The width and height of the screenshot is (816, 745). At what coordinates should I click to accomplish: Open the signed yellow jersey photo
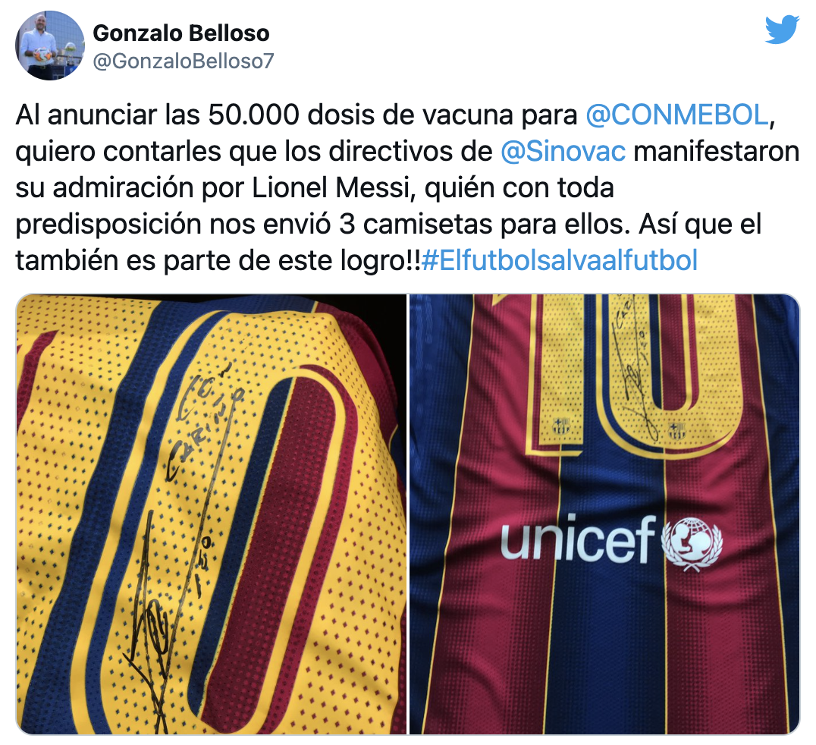[x=212, y=514]
